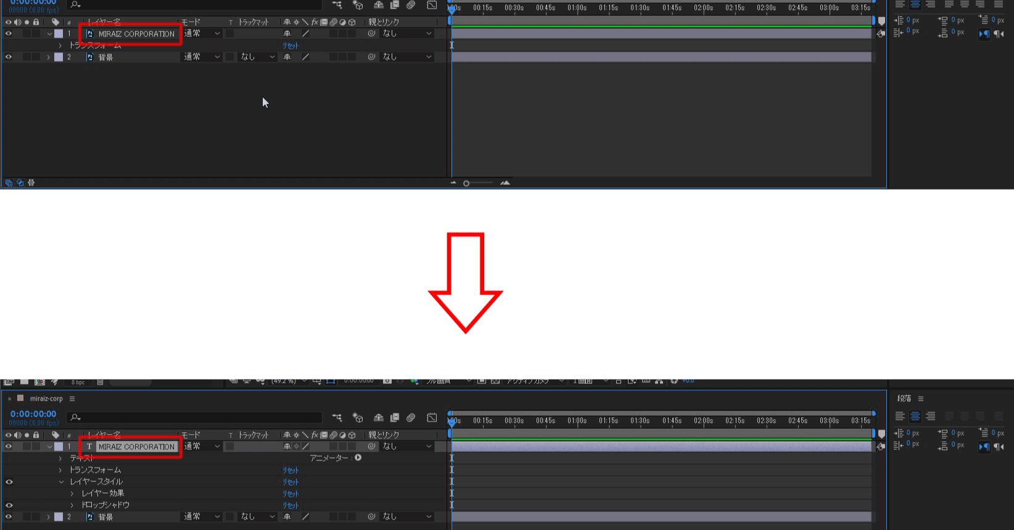Expand the ドロップシャドウ group
Image resolution: width=1014 pixels, height=530 pixels.
point(72,505)
